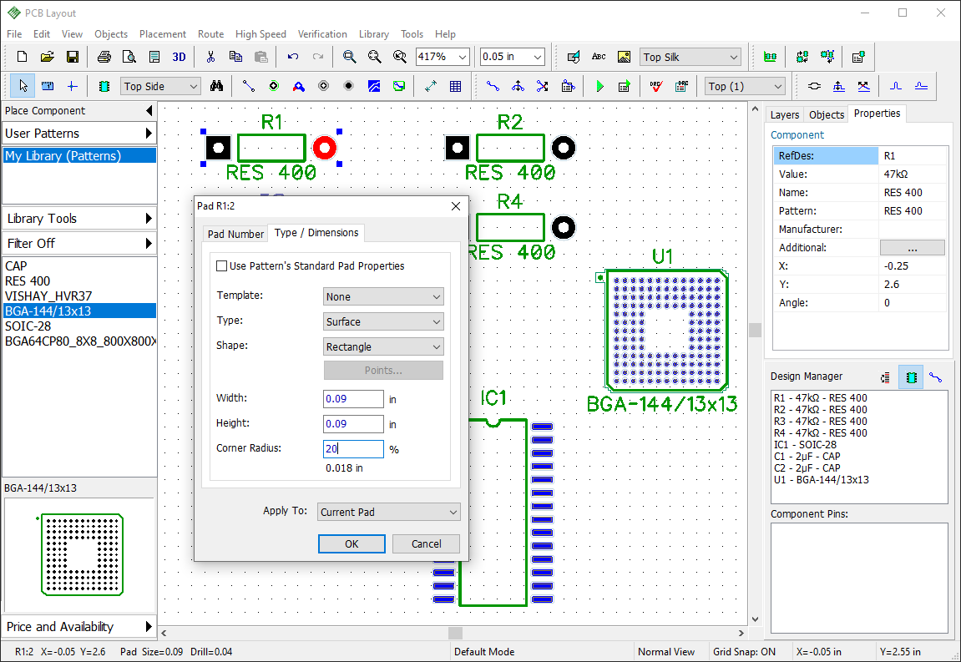961x662 pixels.
Task: Expand the Filter Off section
Action: point(79,244)
